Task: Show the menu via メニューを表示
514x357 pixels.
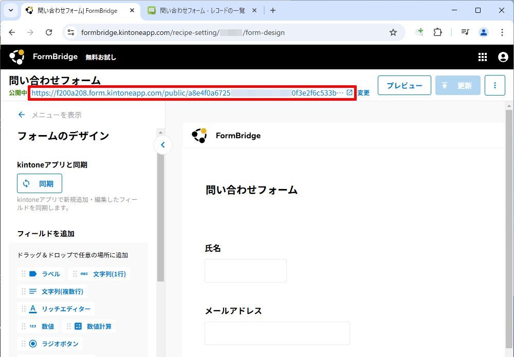Action: pos(49,115)
